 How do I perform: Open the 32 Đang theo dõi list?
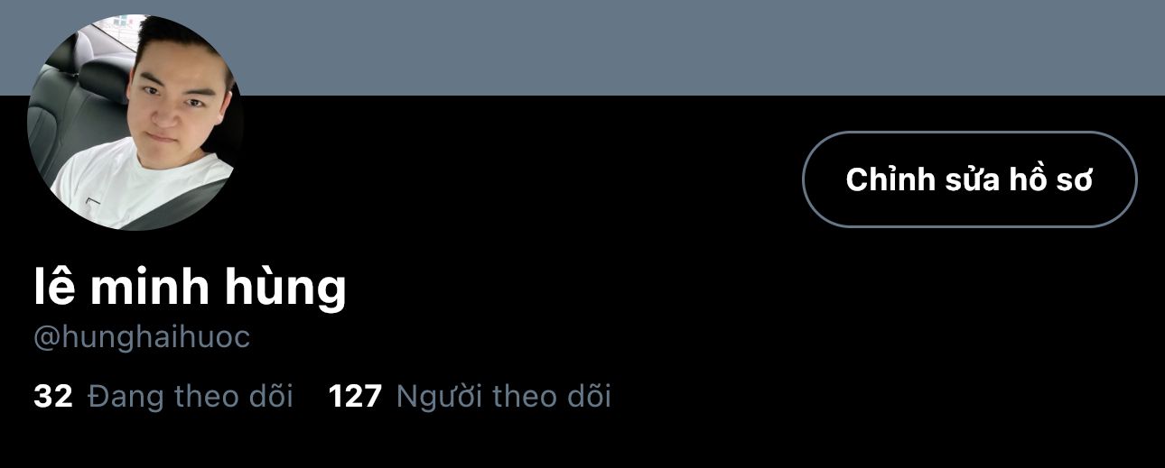(x=163, y=396)
